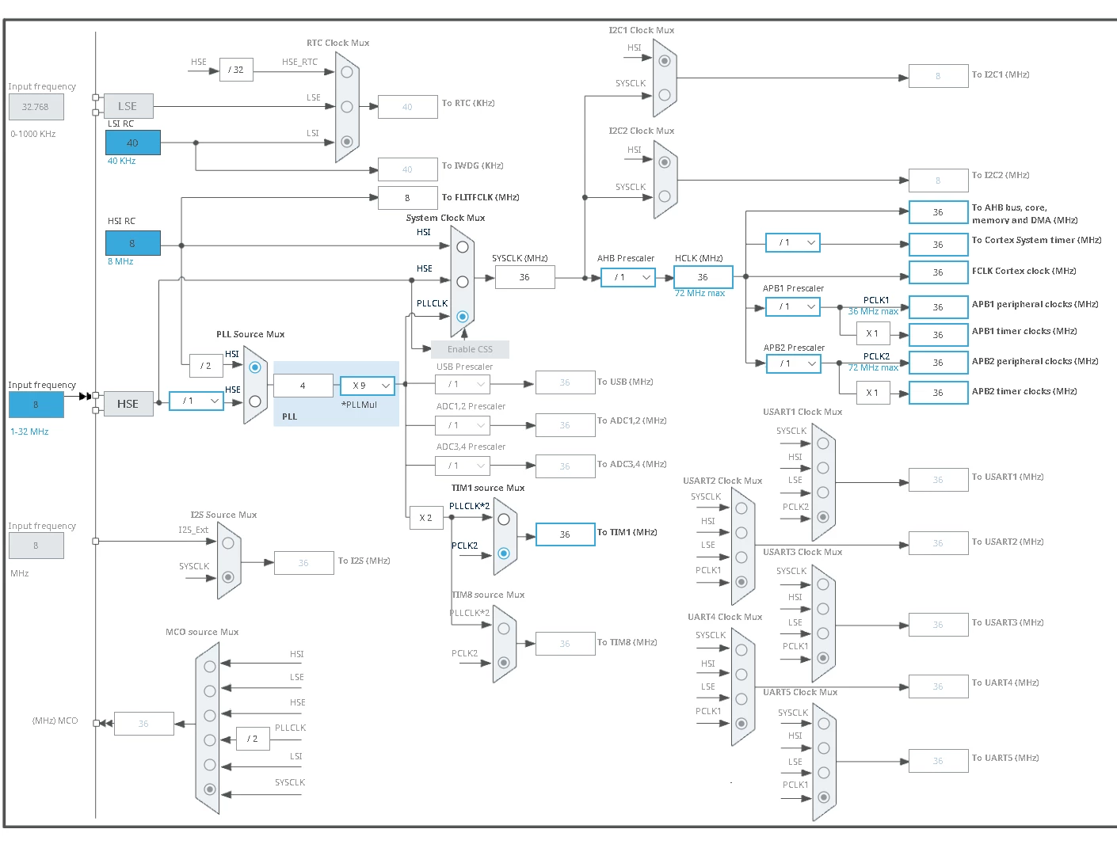
Task: Click the To TIM1 (MHz) output value
Action: [x=565, y=534]
